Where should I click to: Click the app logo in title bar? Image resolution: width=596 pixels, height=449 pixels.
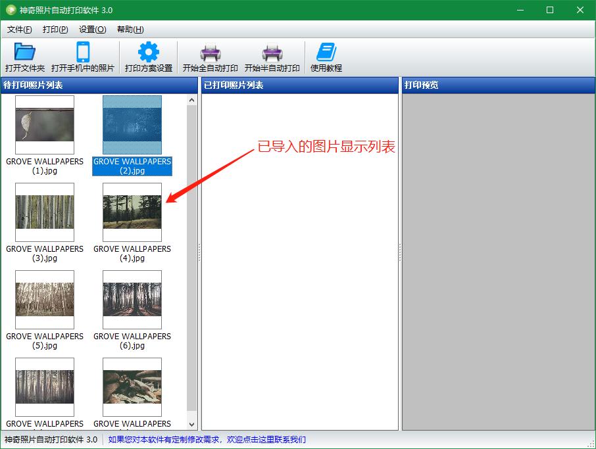(11, 10)
